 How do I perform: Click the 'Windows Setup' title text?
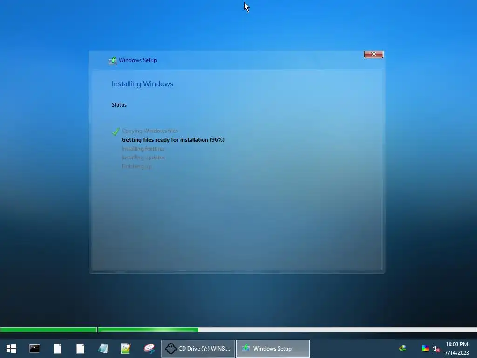(138, 60)
